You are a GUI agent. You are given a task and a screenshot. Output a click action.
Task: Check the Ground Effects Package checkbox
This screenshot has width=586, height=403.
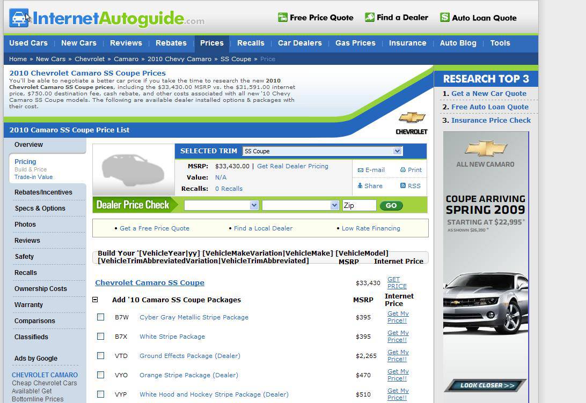tap(100, 356)
